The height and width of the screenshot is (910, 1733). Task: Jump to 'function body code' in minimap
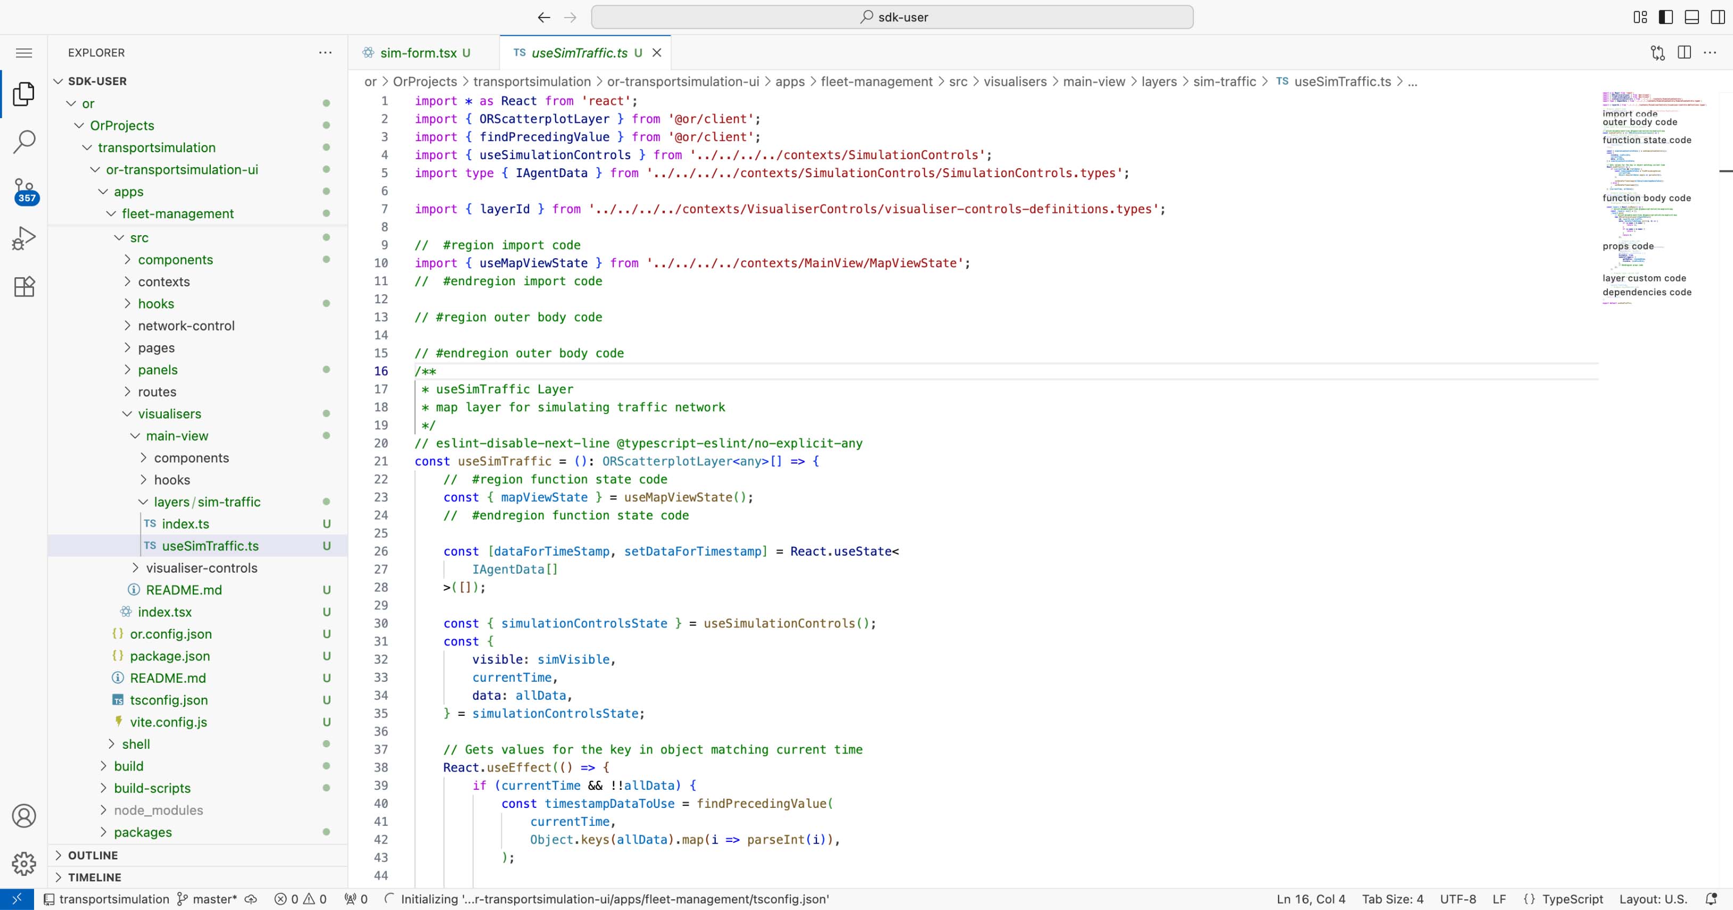point(1646,198)
